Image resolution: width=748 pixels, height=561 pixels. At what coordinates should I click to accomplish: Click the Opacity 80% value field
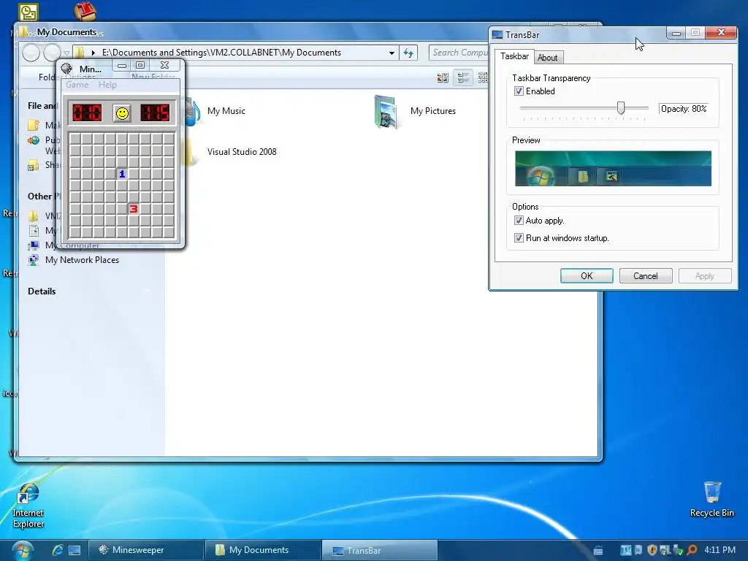coord(684,109)
